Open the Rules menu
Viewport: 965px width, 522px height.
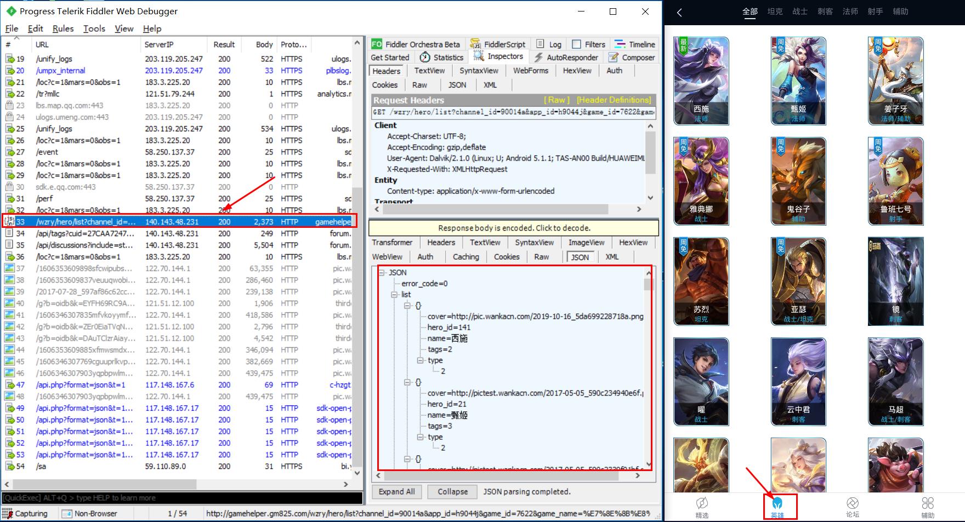coord(63,28)
